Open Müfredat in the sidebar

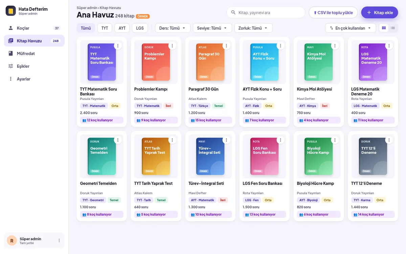(x=34, y=54)
